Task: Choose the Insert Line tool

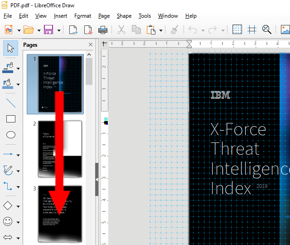Action: pos(11,103)
